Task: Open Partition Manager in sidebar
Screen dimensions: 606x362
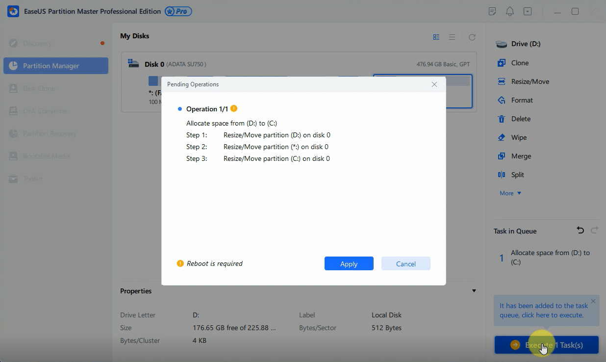Action: (x=56, y=66)
